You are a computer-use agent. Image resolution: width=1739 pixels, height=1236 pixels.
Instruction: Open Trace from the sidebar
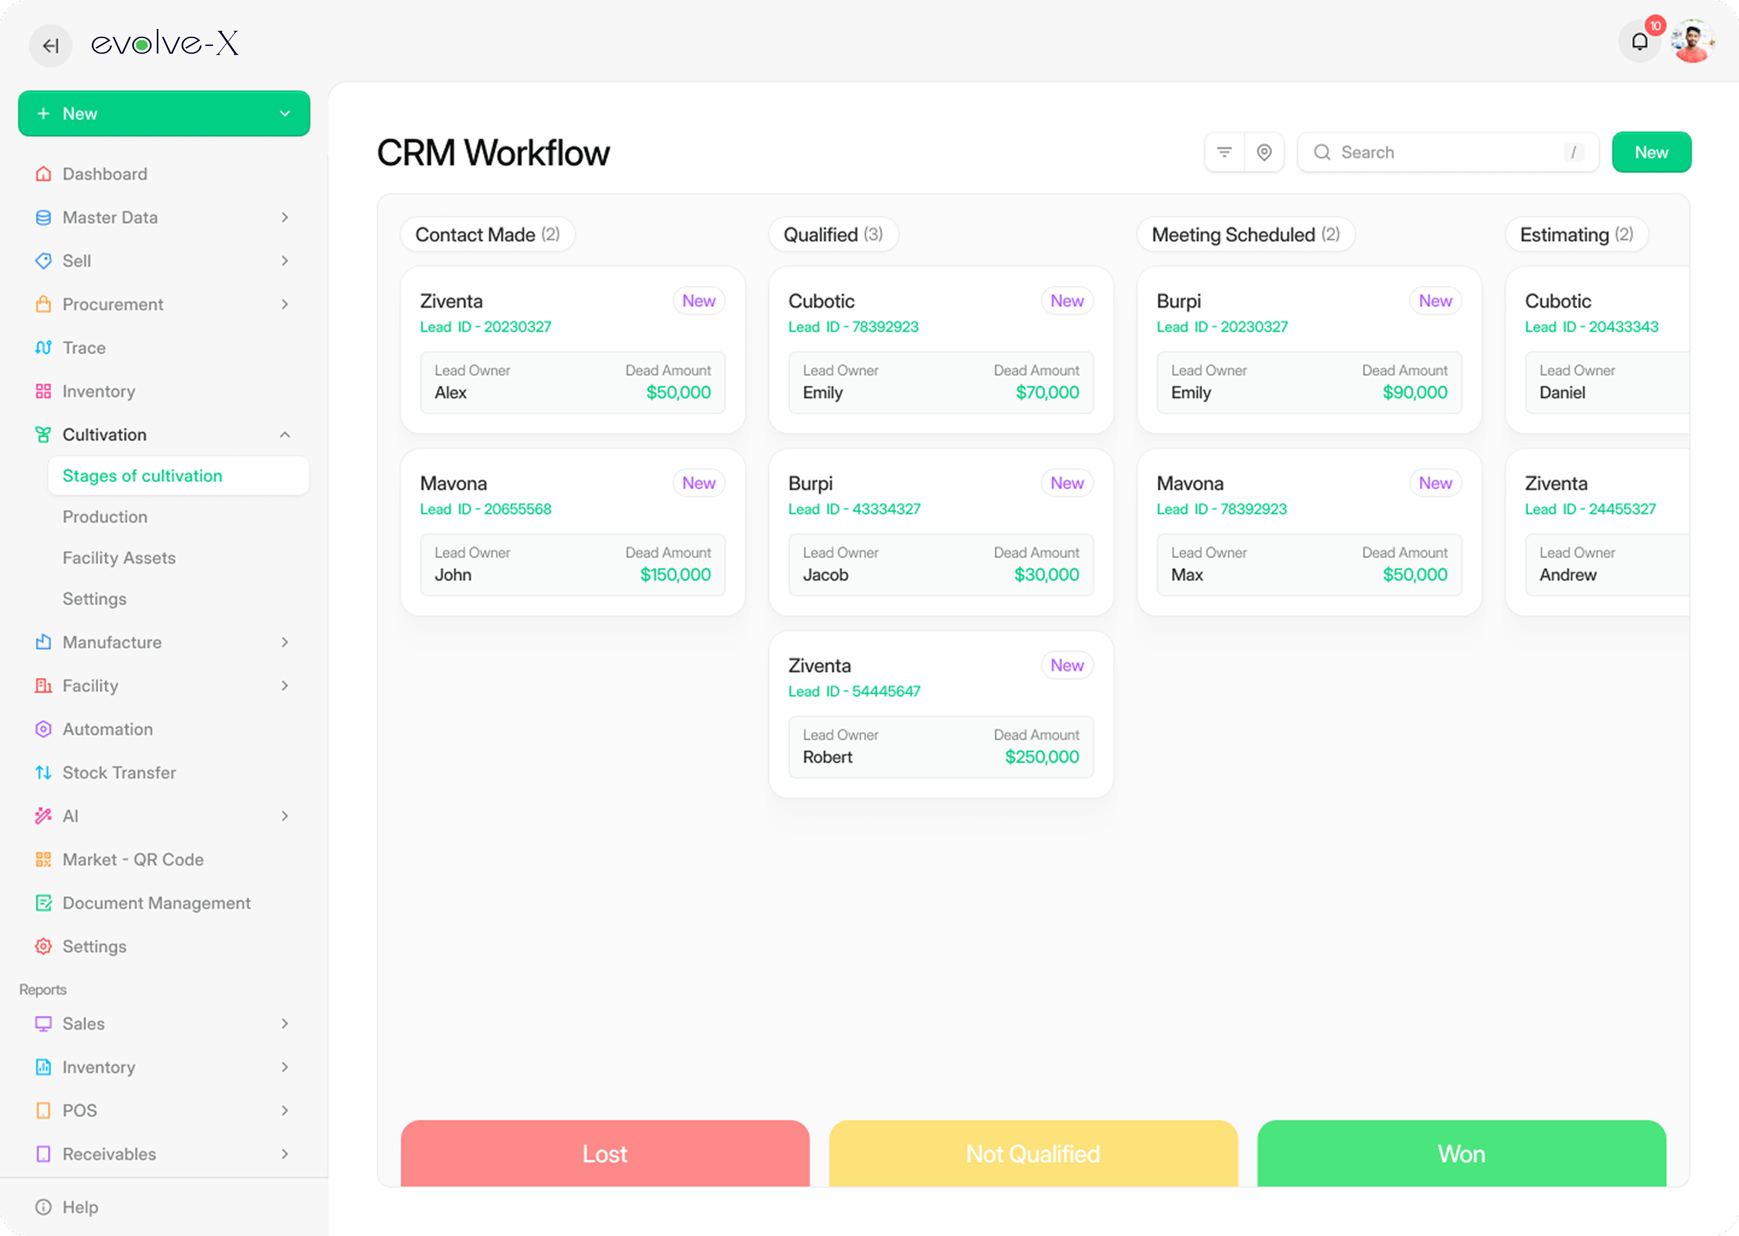click(x=84, y=348)
